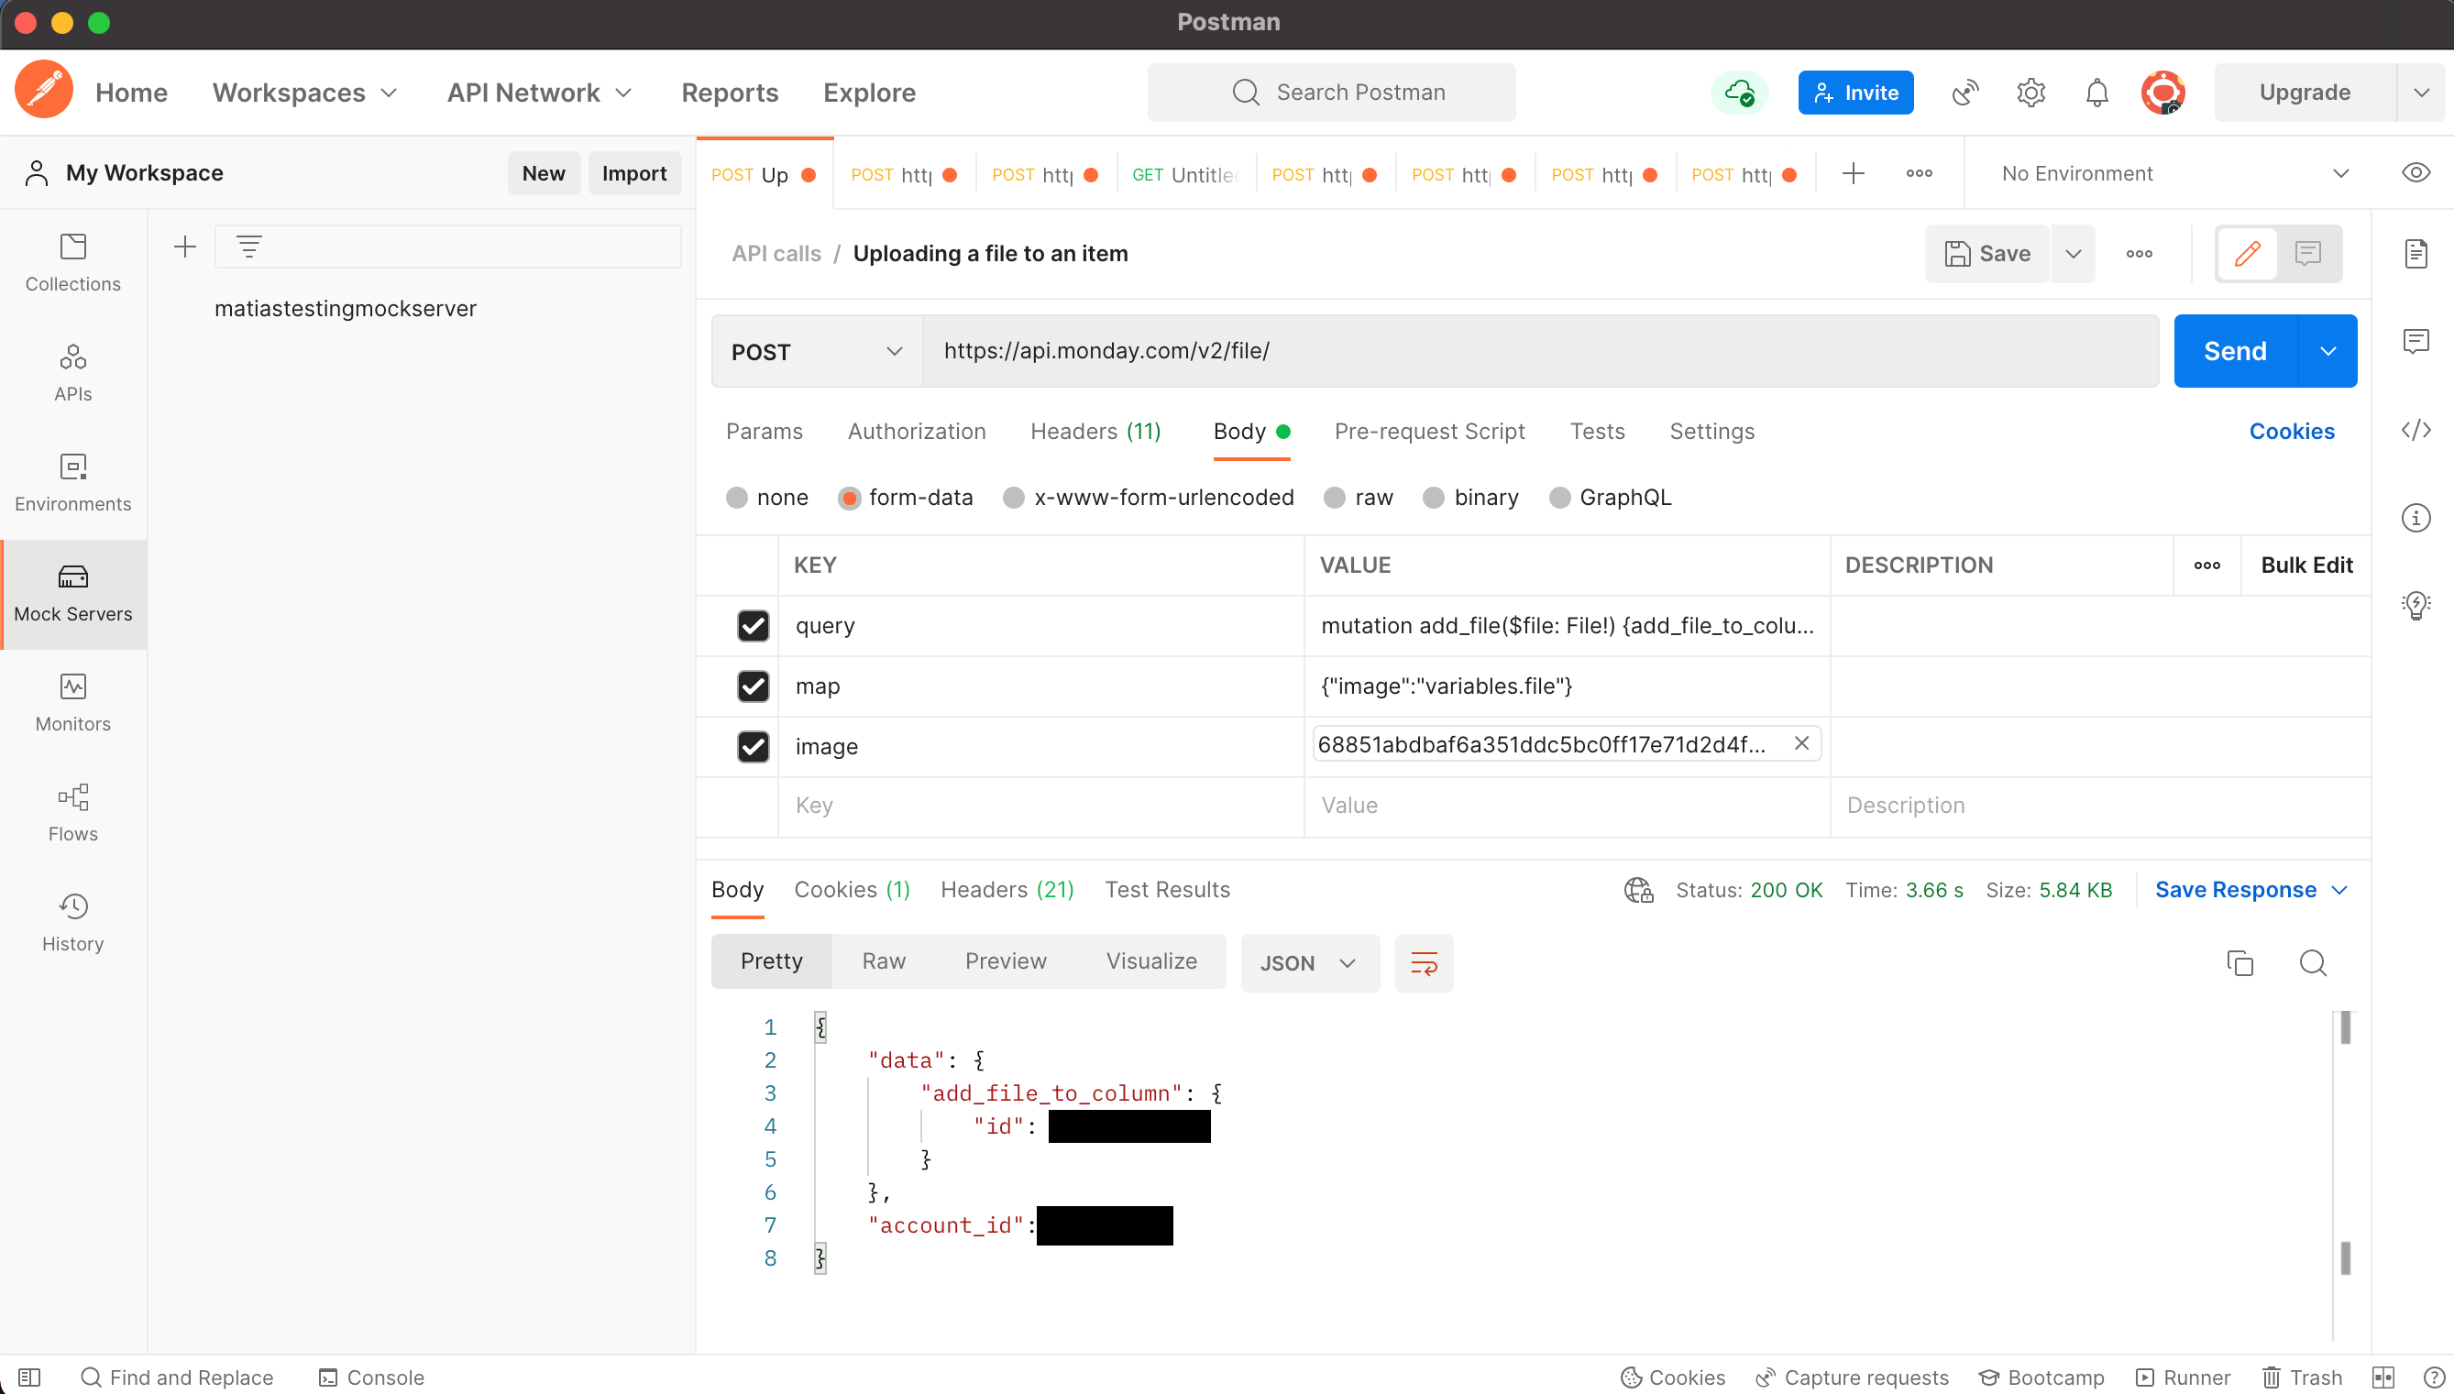Open the notifications bell
2454x1394 pixels.
click(x=2096, y=92)
